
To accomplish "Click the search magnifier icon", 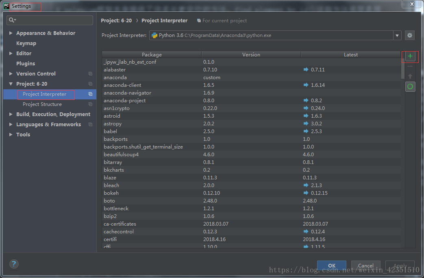I will [12, 20].
